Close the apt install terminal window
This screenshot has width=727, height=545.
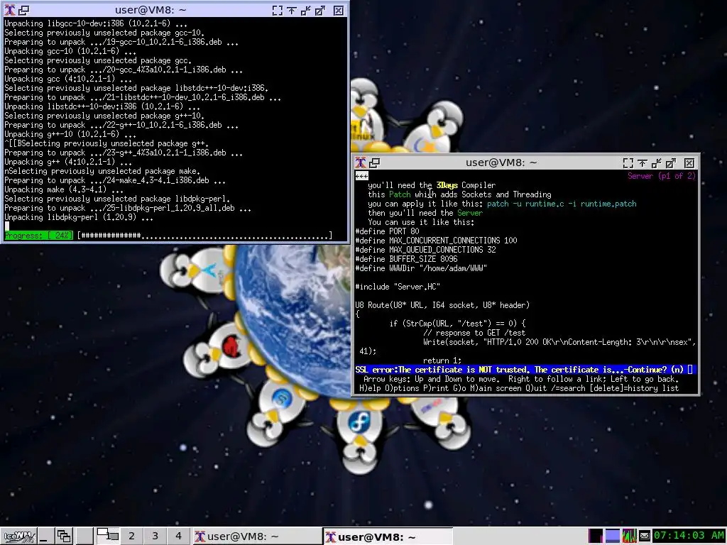(x=339, y=10)
